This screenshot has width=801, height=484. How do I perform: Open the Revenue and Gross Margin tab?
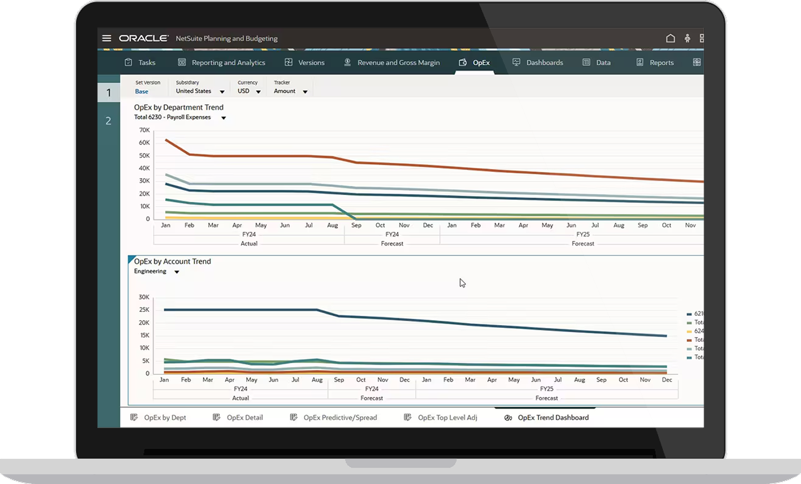tap(398, 63)
